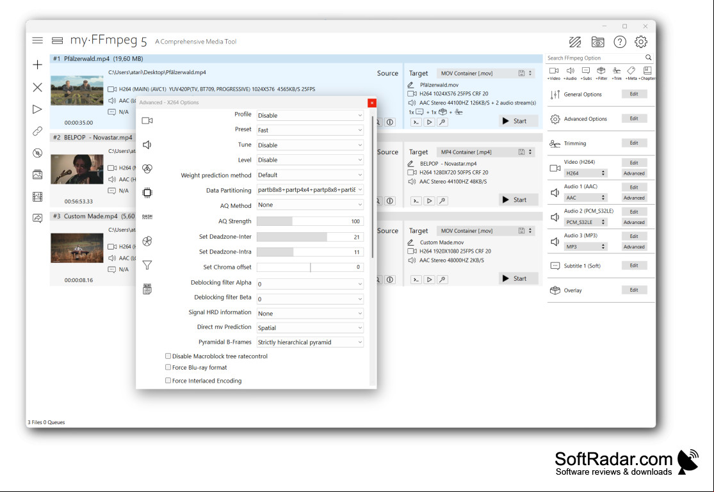The image size is (714, 492).
Task: Check the Force Blu-ray format option
Action: [168, 367]
